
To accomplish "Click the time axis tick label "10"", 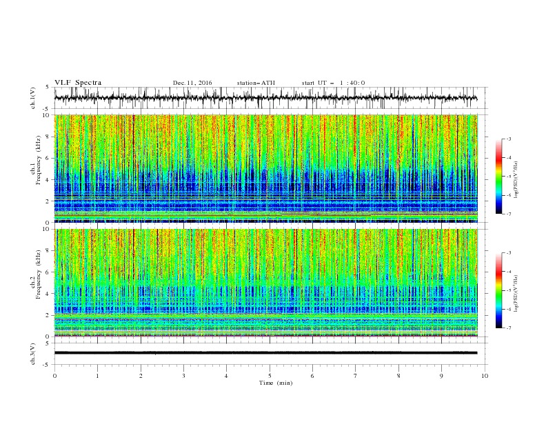I will click(485, 376).
